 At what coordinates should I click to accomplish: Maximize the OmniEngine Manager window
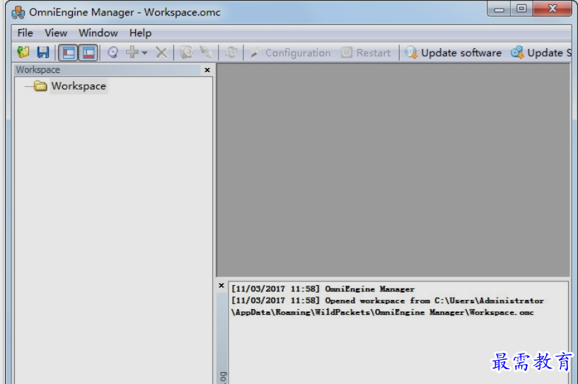[x=521, y=8]
